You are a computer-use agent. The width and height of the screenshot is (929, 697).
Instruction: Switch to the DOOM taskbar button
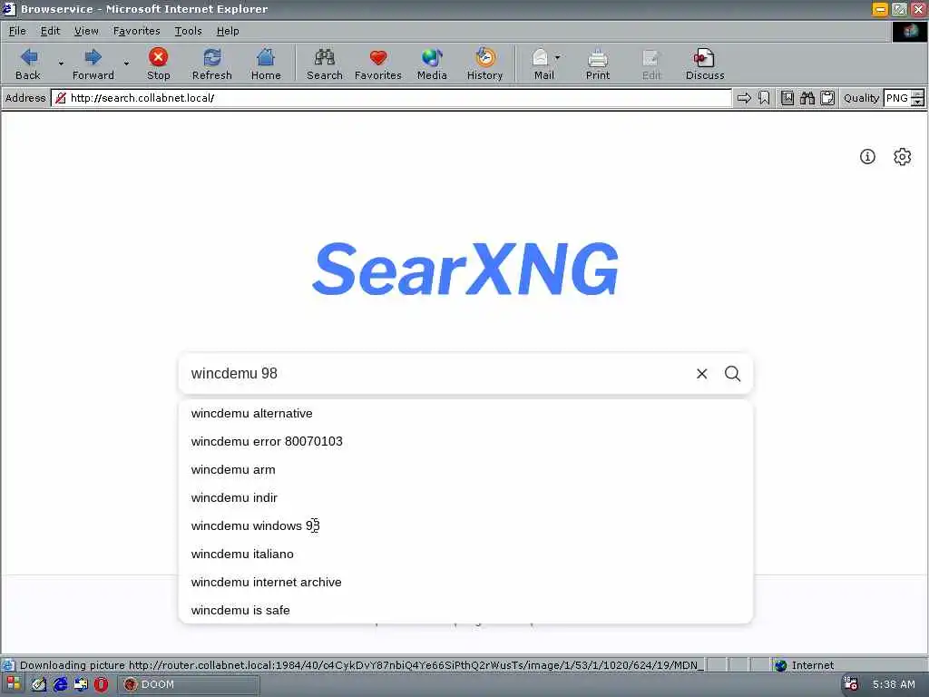[189, 684]
